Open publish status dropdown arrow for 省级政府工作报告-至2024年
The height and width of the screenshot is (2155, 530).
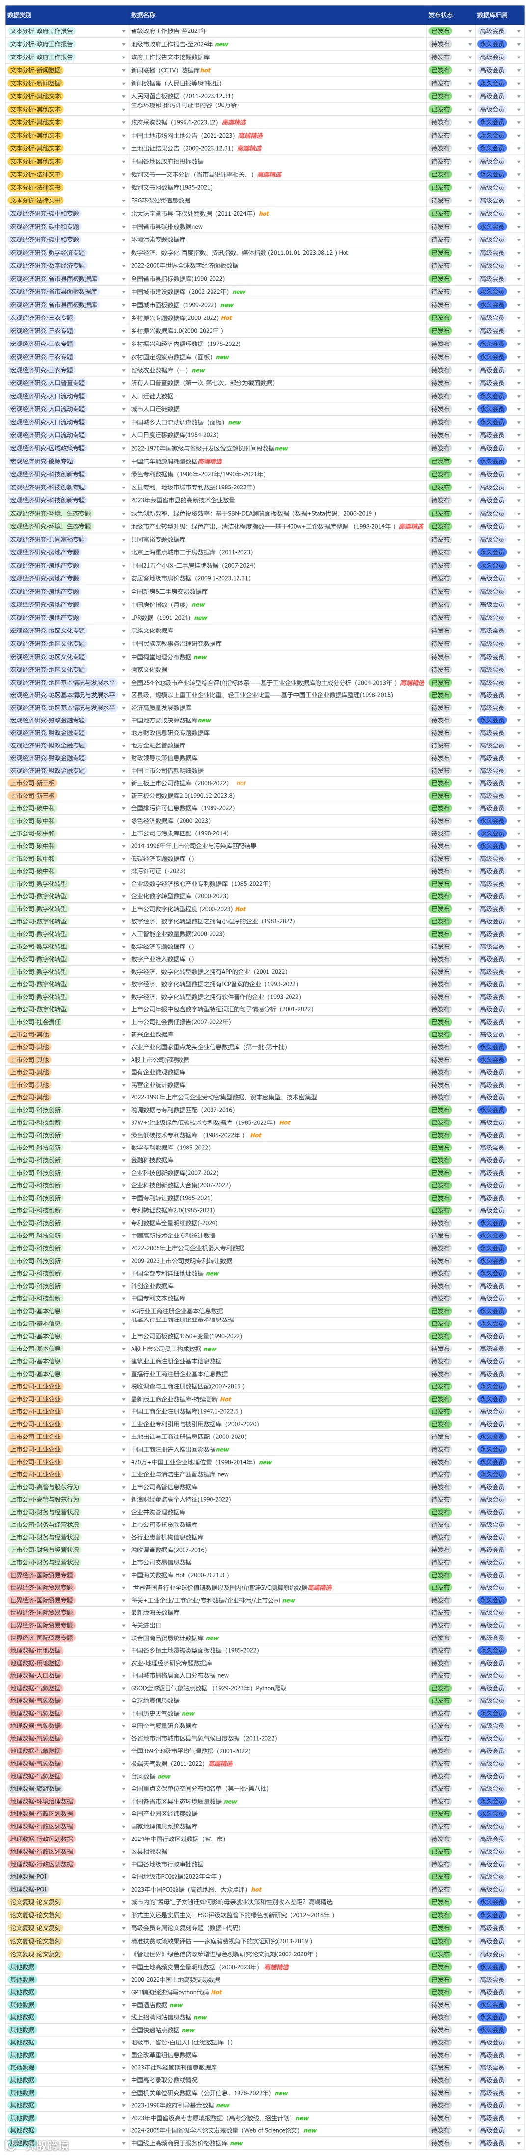pos(470,32)
